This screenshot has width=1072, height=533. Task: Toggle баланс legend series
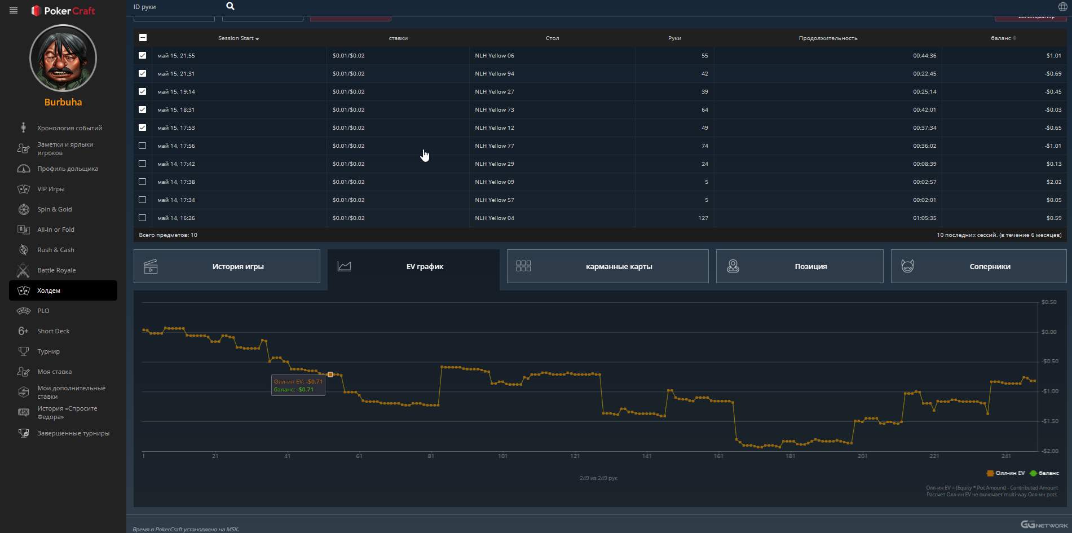tap(1044, 473)
